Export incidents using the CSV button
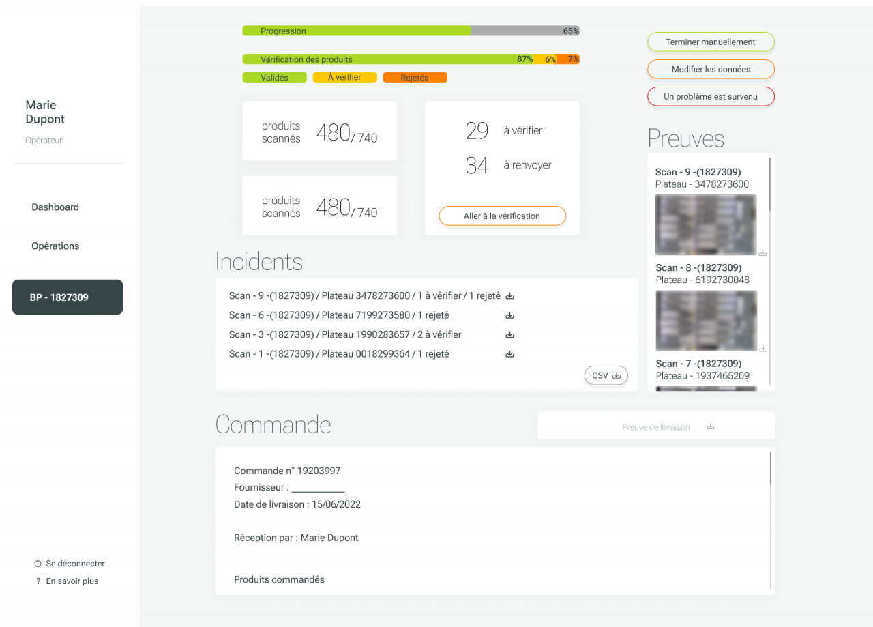 pyautogui.click(x=606, y=375)
